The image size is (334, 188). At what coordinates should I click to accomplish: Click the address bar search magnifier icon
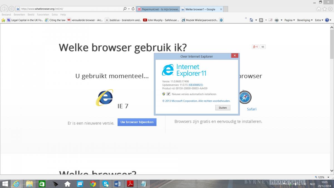point(125,9)
